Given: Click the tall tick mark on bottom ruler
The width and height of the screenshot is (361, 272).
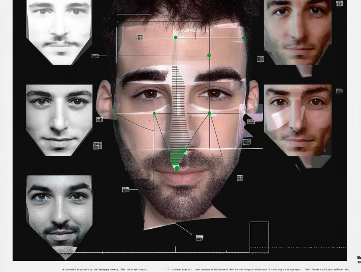Looking at the screenshot, I should click(x=175, y=250).
